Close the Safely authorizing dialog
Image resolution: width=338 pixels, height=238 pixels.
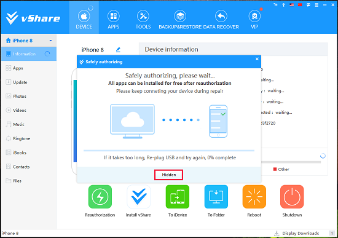[x=257, y=59]
